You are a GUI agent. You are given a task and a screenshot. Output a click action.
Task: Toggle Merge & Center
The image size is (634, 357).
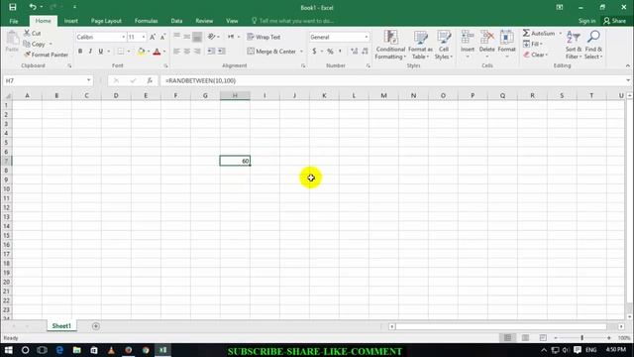[x=271, y=52]
